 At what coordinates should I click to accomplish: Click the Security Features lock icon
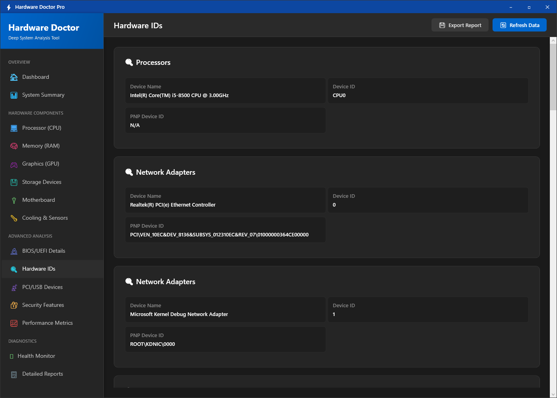point(14,305)
